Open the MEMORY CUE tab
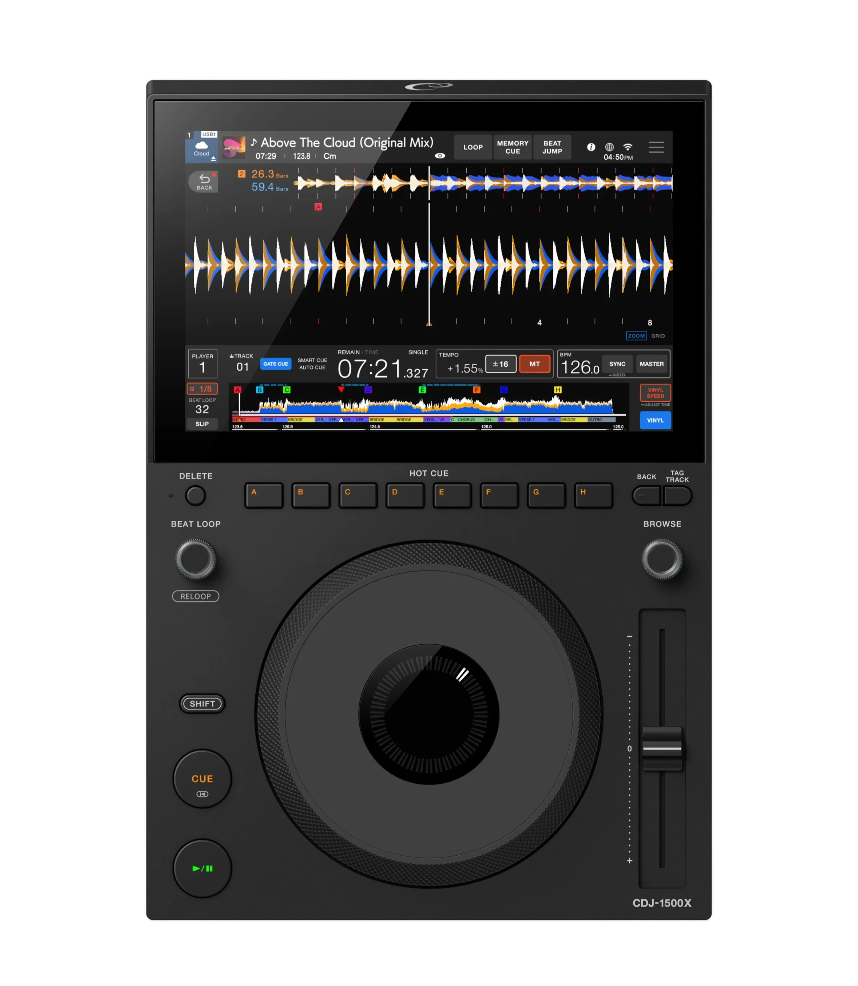 point(512,147)
